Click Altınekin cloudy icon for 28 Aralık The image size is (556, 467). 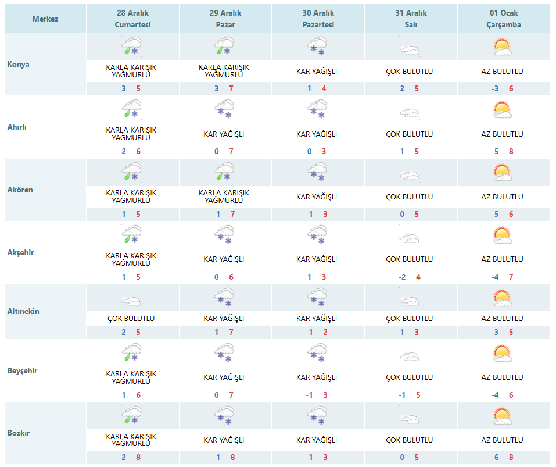pyautogui.click(x=131, y=301)
